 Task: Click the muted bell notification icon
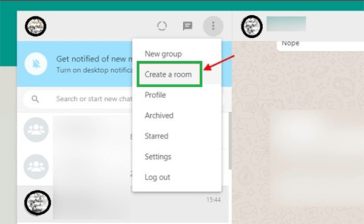[x=36, y=64]
